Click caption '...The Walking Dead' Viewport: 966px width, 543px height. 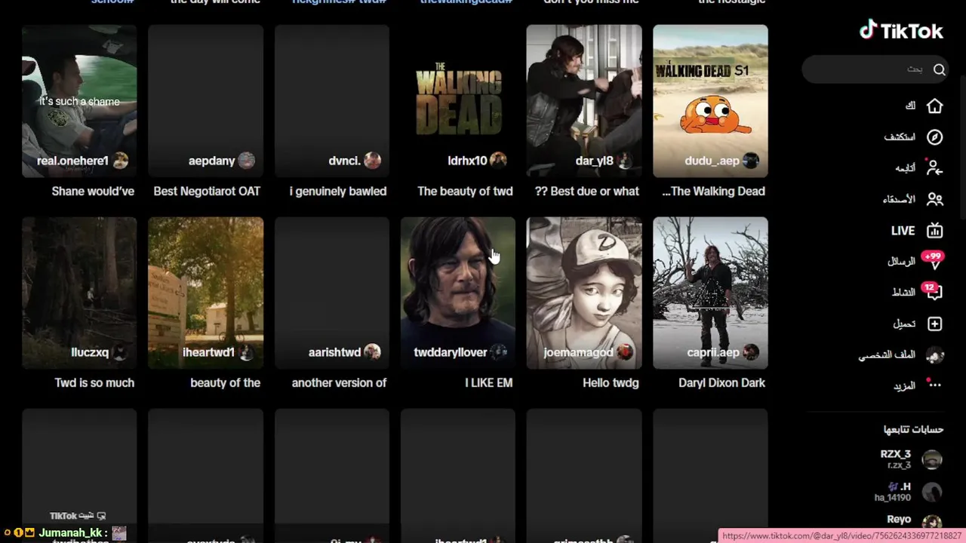714,192
